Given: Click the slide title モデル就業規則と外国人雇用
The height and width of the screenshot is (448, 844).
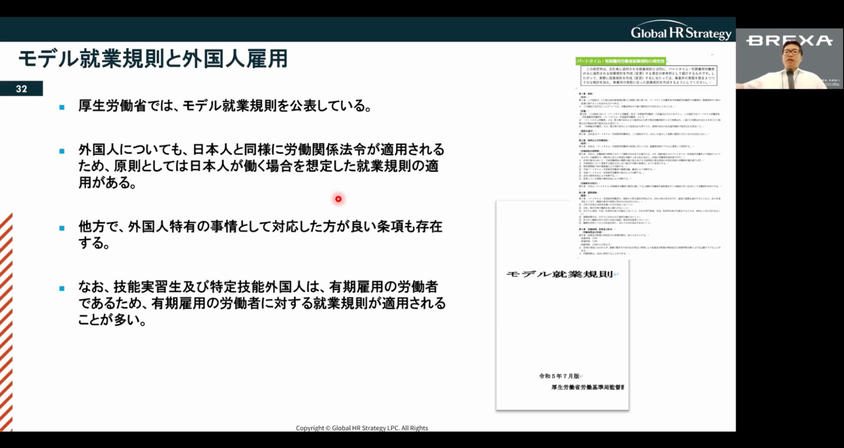Looking at the screenshot, I should (153, 59).
